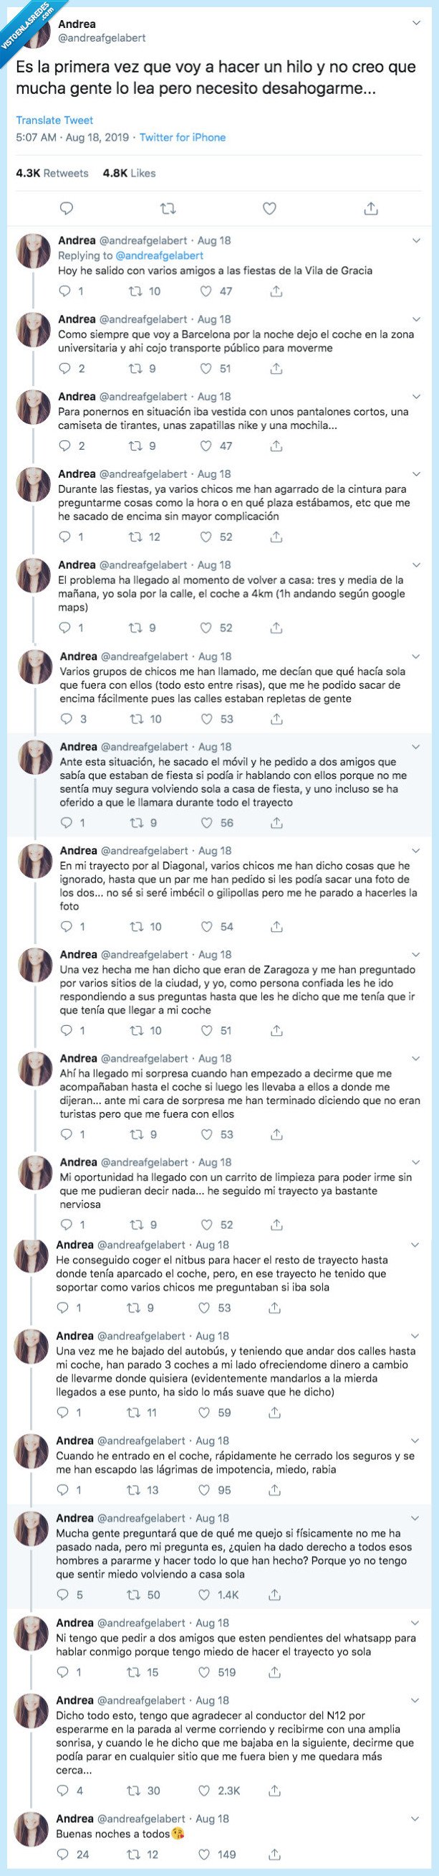Open the 'Twitter for iPhone' source link
439x1876 pixels.
pyautogui.click(x=183, y=137)
